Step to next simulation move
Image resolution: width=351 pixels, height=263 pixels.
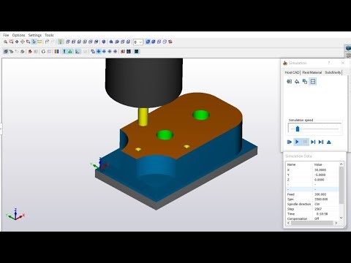tap(313, 142)
